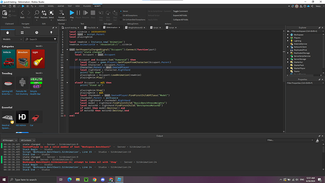Open Toolbox Recent clock tab
Screen dimensions: 325x183
tap(37, 33)
